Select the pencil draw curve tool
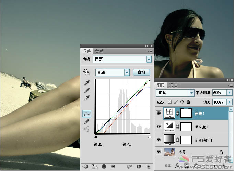 pyautogui.click(x=87, y=121)
